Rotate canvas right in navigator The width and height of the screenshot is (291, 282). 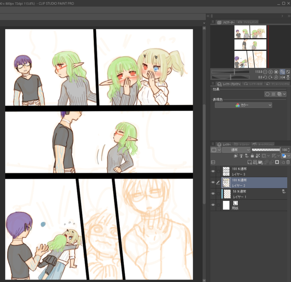tap(271, 77)
